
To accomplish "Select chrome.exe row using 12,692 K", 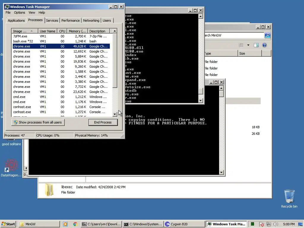I will (61, 51).
